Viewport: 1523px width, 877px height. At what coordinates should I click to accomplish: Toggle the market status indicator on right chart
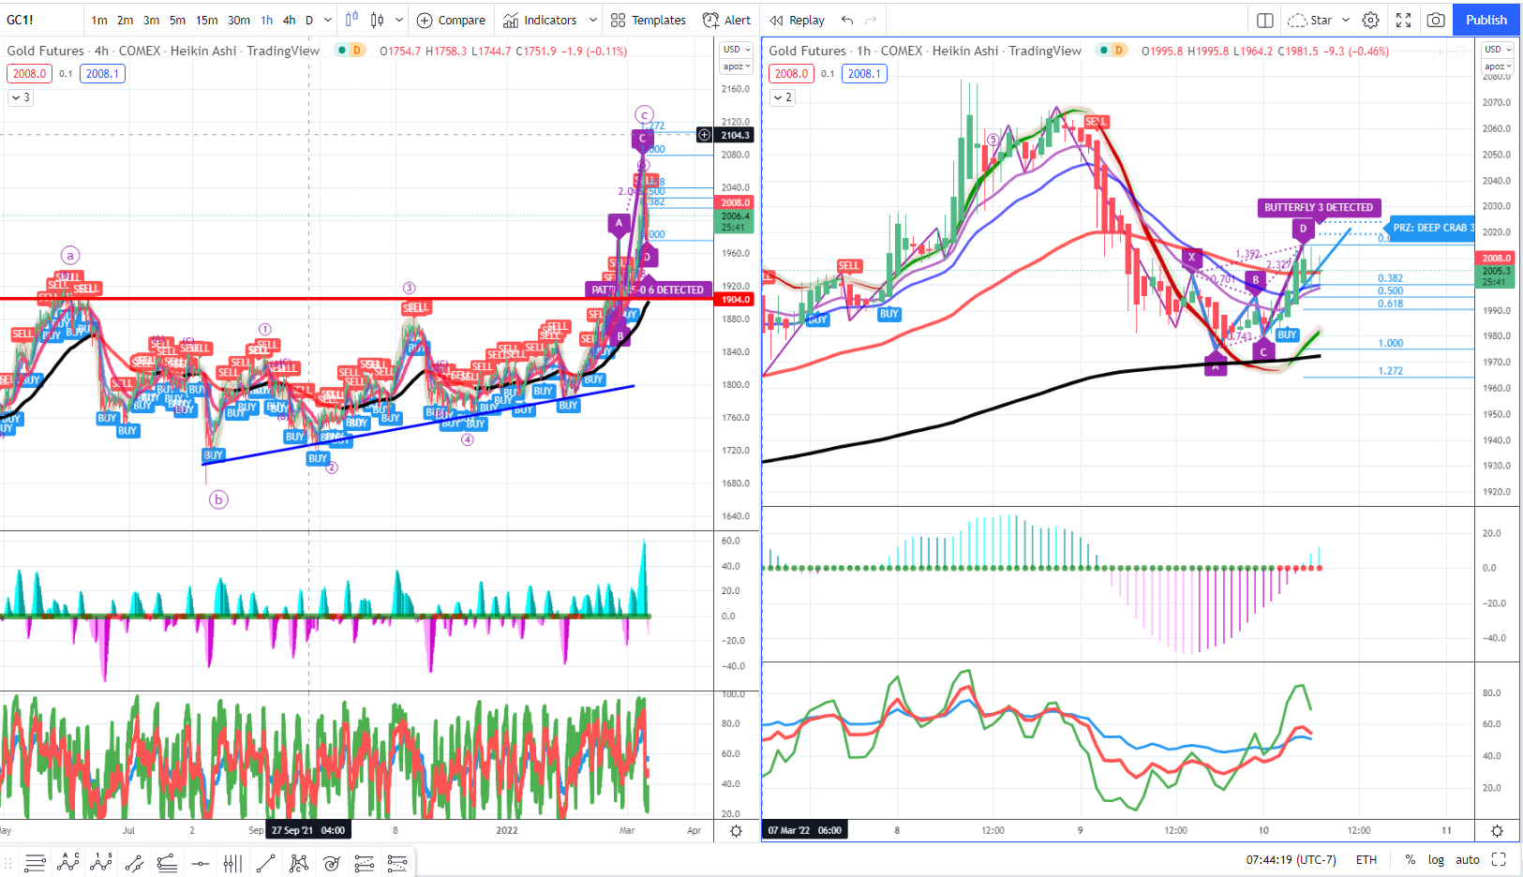(1104, 50)
